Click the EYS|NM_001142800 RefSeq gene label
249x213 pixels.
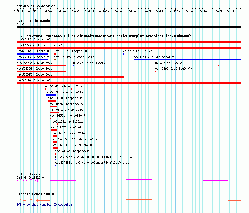point(30,177)
